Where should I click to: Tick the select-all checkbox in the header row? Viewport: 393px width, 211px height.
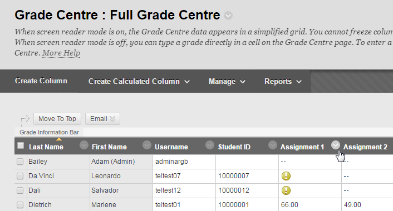point(21,145)
